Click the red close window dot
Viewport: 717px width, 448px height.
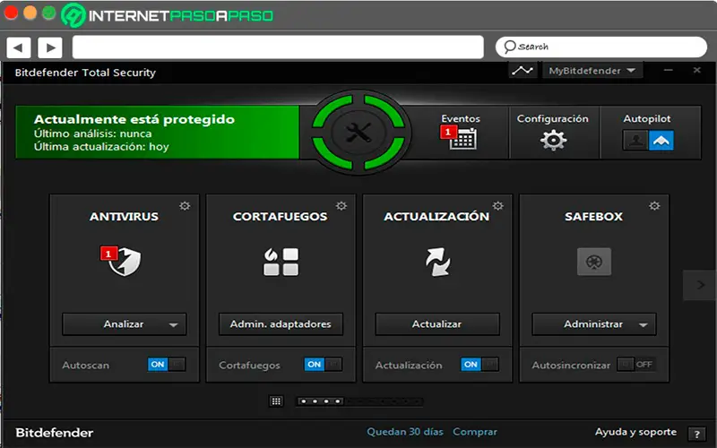(11, 13)
